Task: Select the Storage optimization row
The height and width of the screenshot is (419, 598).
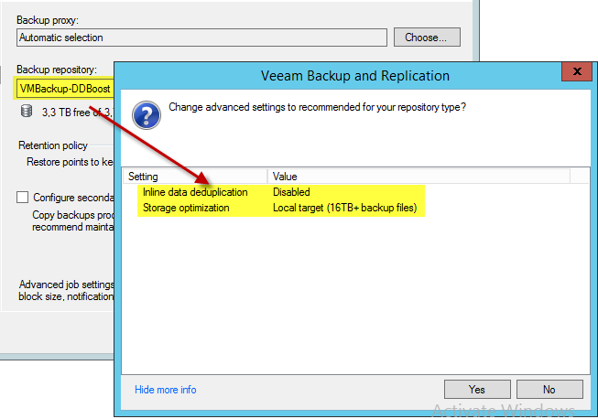Action: click(x=186, y=208)
